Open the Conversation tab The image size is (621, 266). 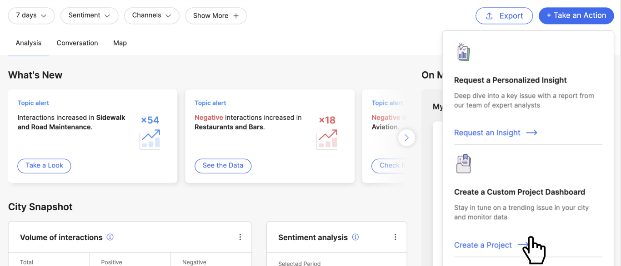(x=77, y=43)
